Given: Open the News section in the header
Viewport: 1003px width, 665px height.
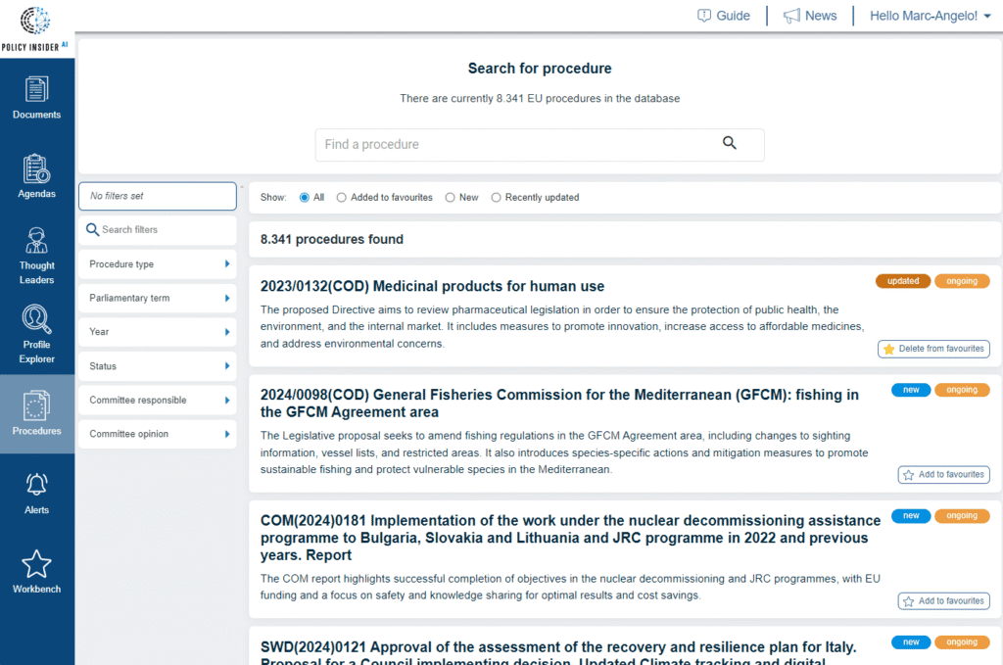Looking at the screenshot, I should tap(810, 15).
